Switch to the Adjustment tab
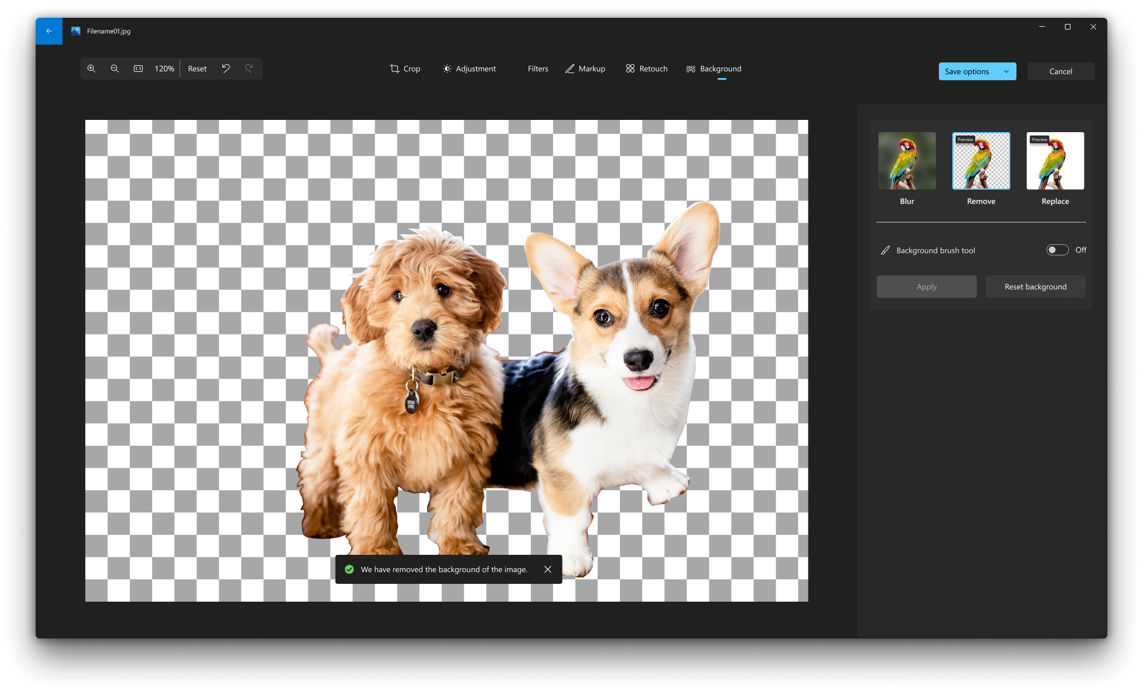Screen dimensions: 1143x692 coord(469,69)
